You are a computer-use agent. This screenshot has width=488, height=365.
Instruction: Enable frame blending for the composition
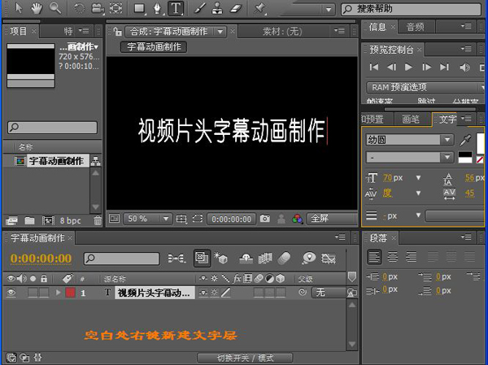265,259
